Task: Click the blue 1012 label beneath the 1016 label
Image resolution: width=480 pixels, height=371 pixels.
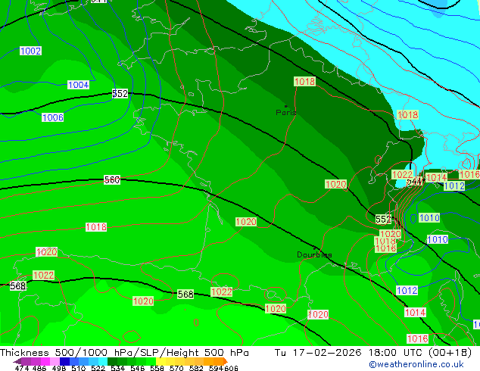Action: click(x=454, y=185)
